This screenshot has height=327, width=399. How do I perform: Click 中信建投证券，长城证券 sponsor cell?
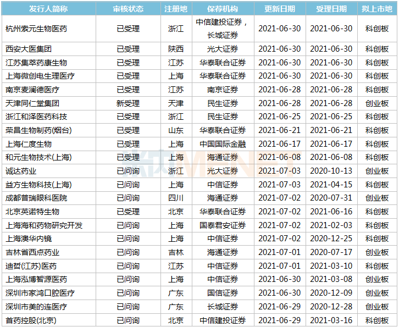[223, 29]
